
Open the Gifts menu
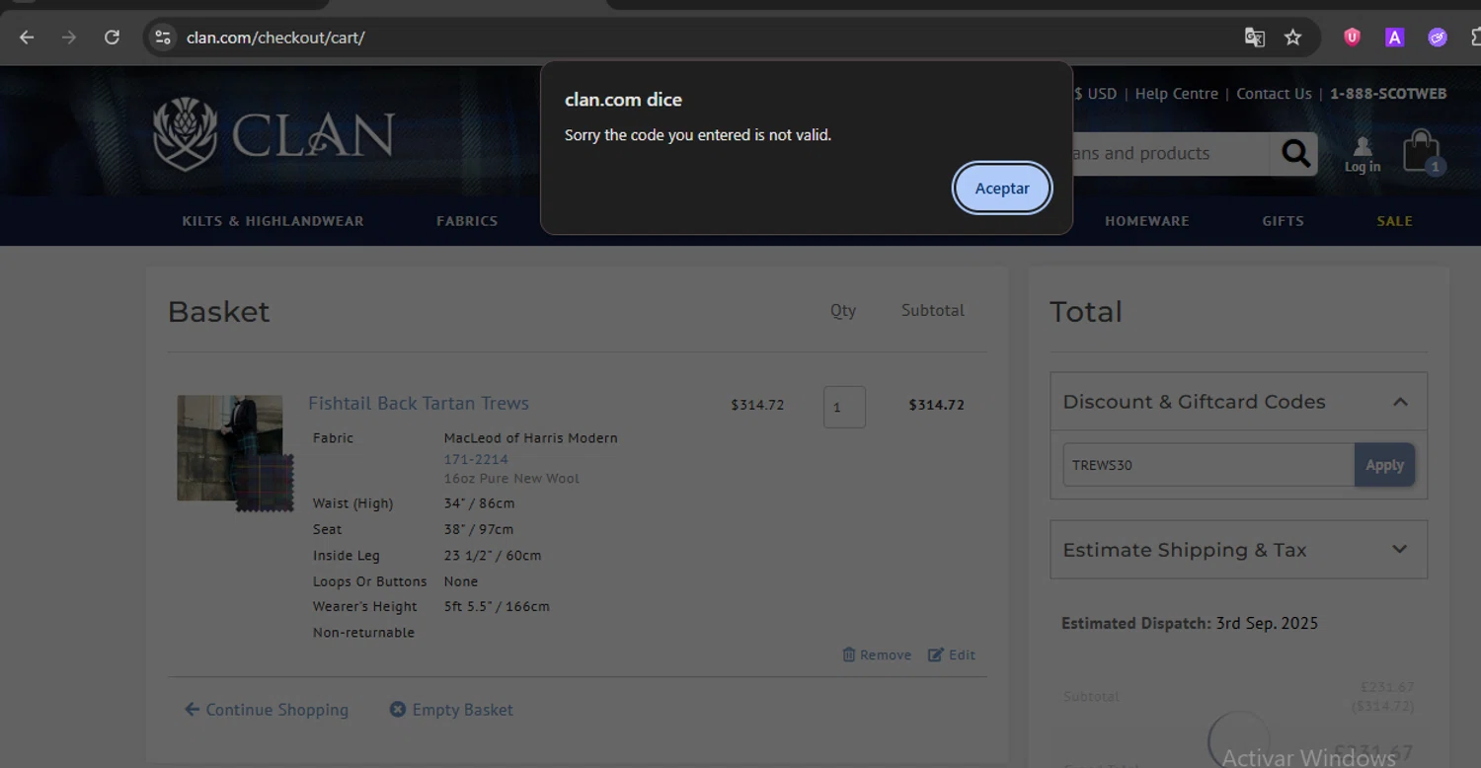(x=1283, y=221)
